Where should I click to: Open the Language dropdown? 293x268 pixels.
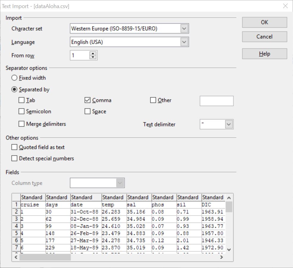pyautogui.click(x=185, y=42)
